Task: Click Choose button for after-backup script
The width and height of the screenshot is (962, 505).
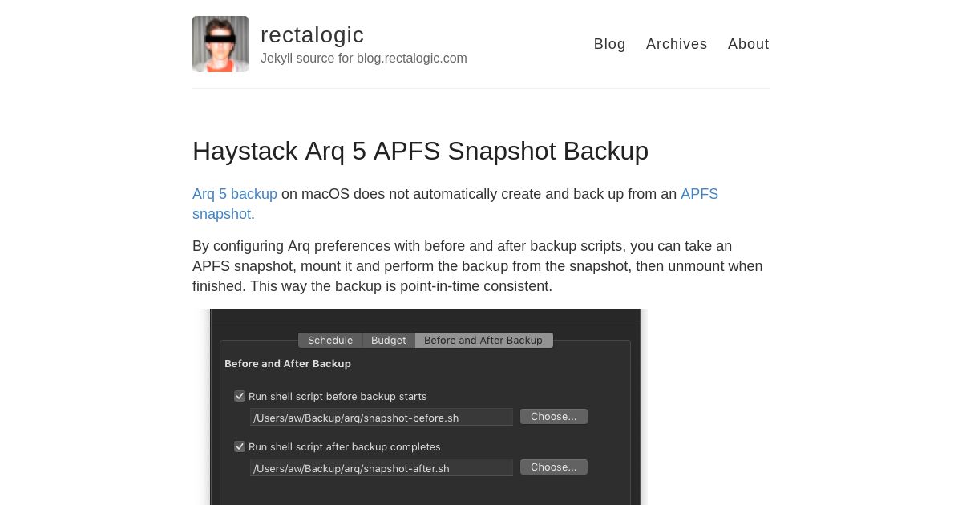Action: click(554, 467)
